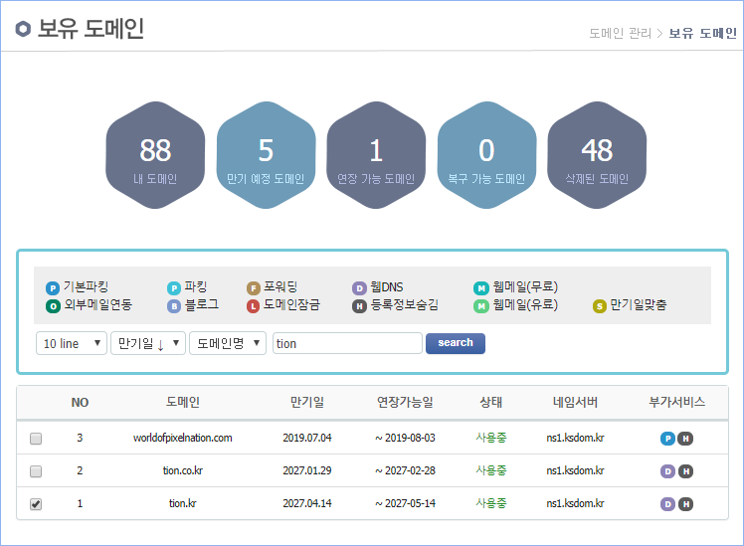Viewport: 744px width, 546px height.
Task: Open the 10 line rows dropdown
Action: (x=72, y=343)
